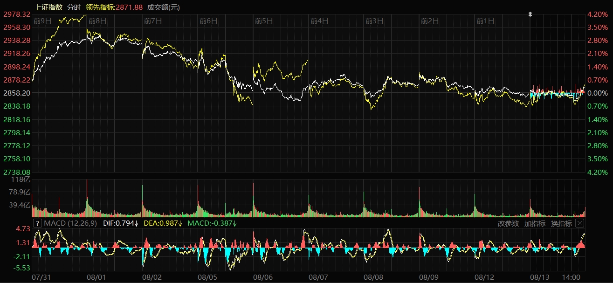This screenshot has height=283, width=613.
Task: Select the 前2日 day marker
Action: coord(430,21)
